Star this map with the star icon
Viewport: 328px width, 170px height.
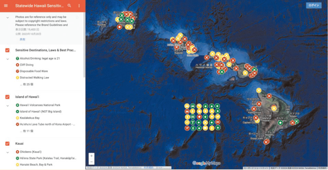point(77,17)
